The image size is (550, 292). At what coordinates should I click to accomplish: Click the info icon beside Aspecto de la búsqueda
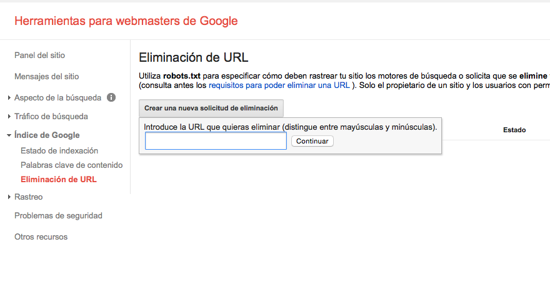pyautogui.click(x=111, y=97)
